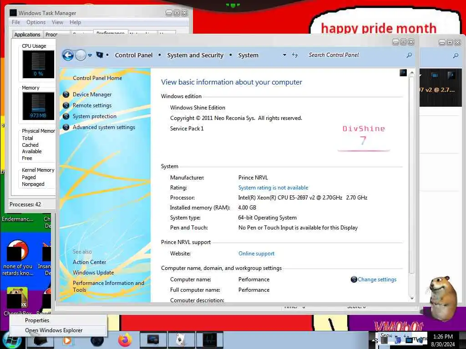Click the scroll down arrow in System window

point(411,298)
